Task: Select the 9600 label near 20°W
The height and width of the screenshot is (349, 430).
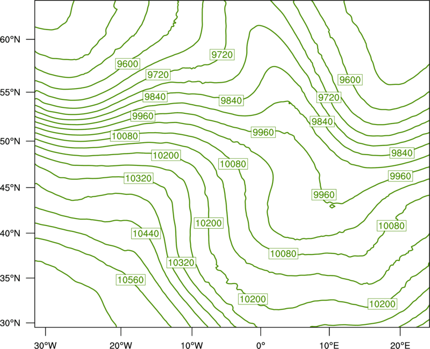Action: click(127, 64)
